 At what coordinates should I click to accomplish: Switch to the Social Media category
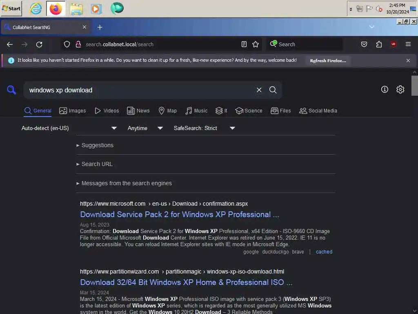(x=318, y=110)
